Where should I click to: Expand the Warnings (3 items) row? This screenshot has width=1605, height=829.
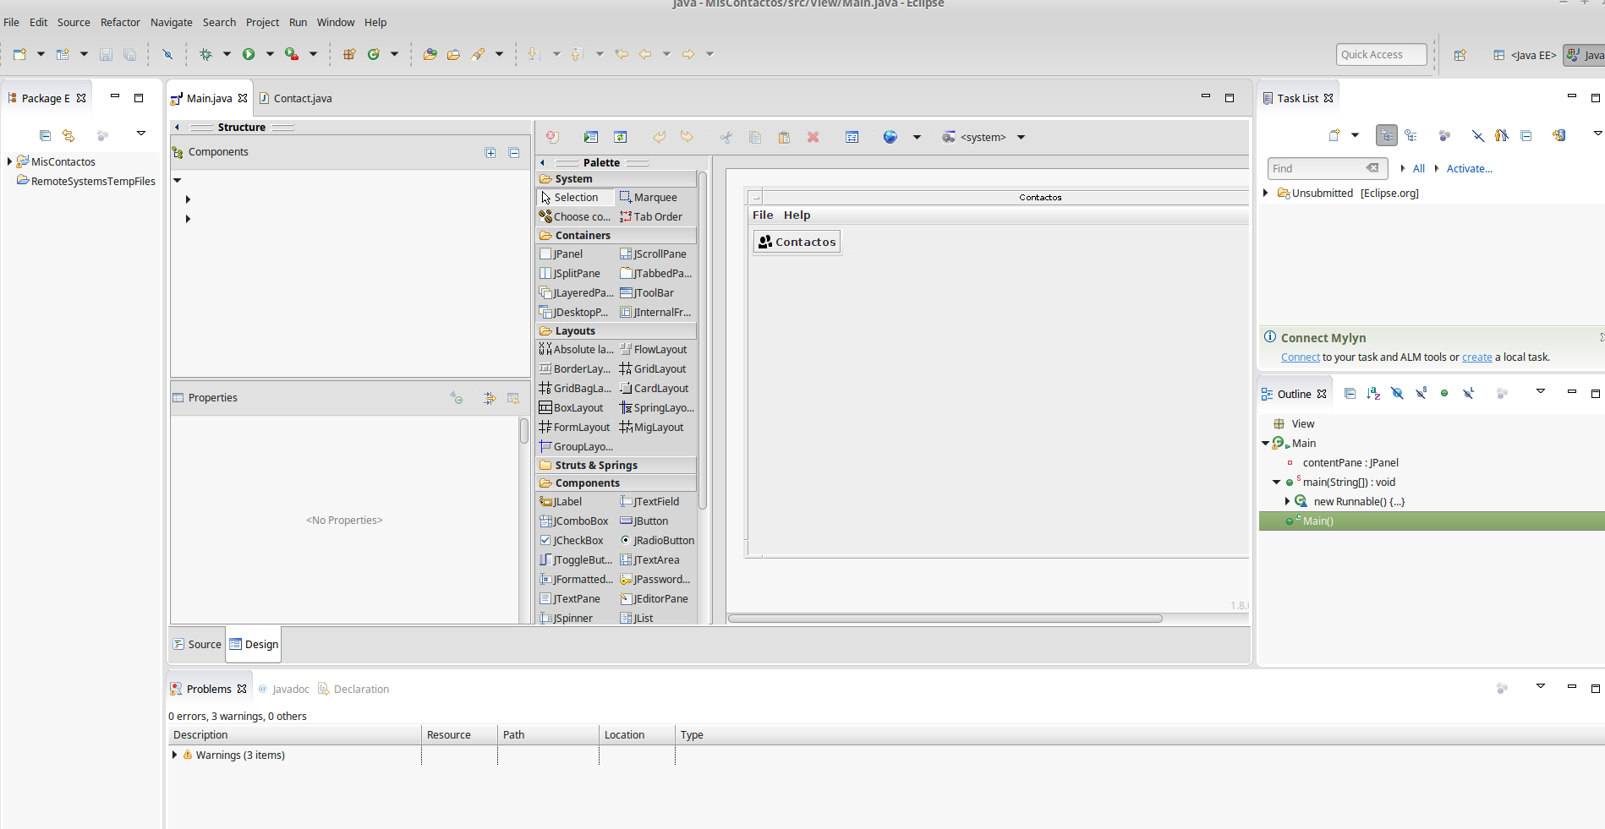pos(175,755)
